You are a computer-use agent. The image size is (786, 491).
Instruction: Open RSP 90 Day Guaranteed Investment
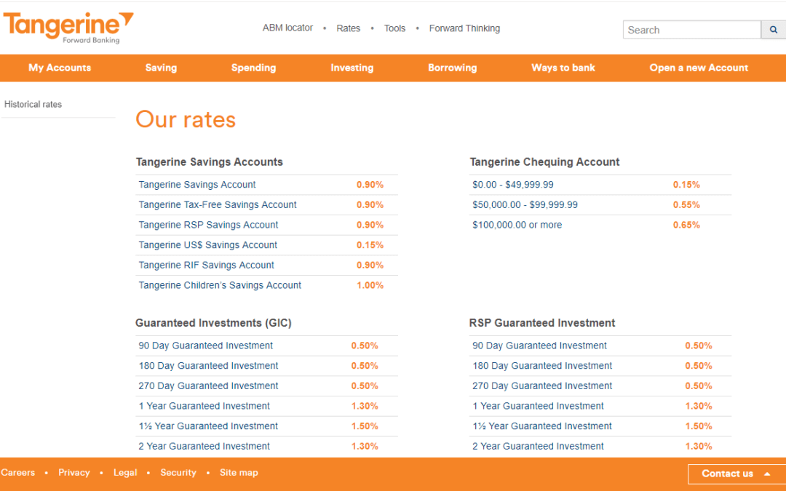[539, 346]
